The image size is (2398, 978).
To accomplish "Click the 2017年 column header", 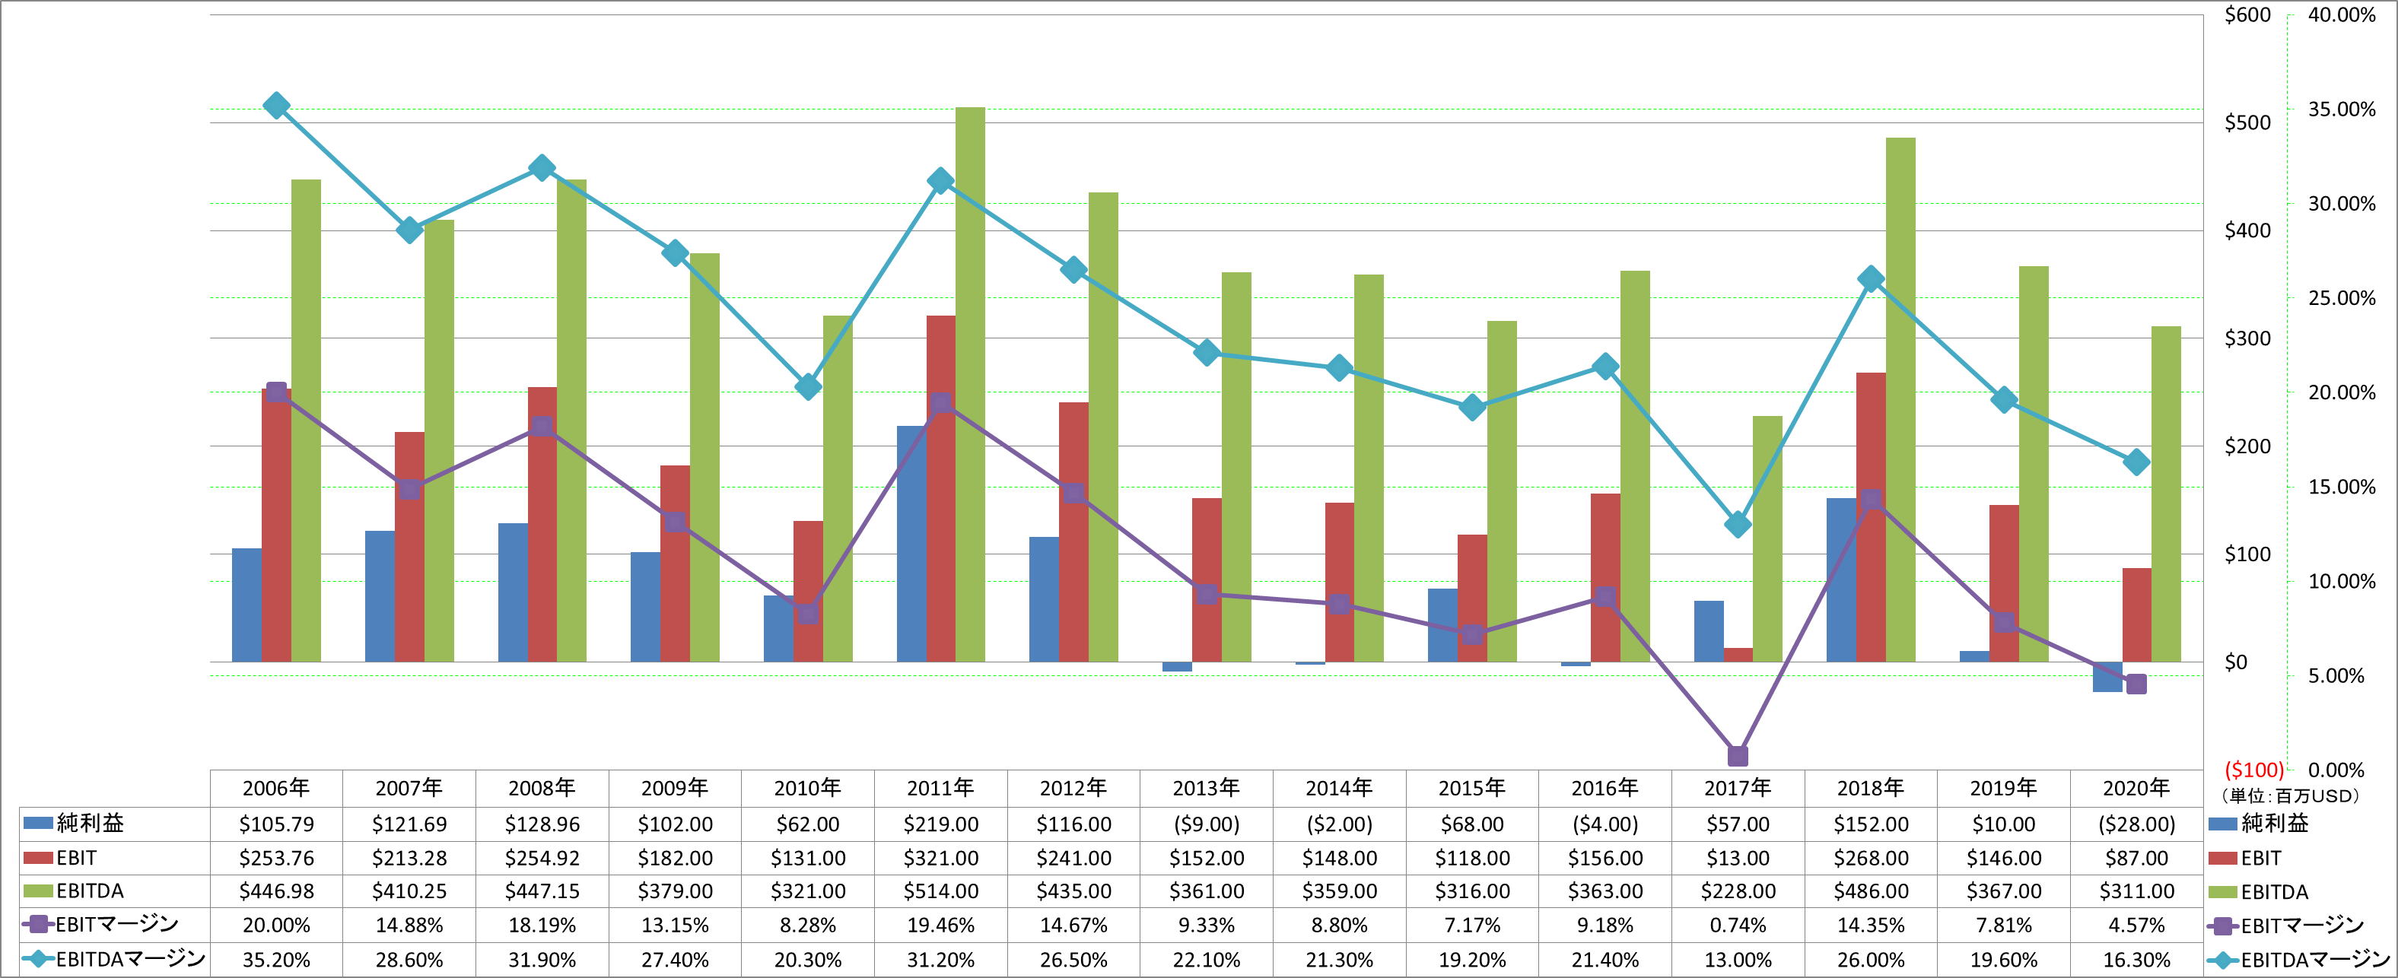I will [x=1738, y=788].
